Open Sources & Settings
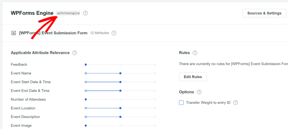Screen dimensions: 288x129 point(264,13)
